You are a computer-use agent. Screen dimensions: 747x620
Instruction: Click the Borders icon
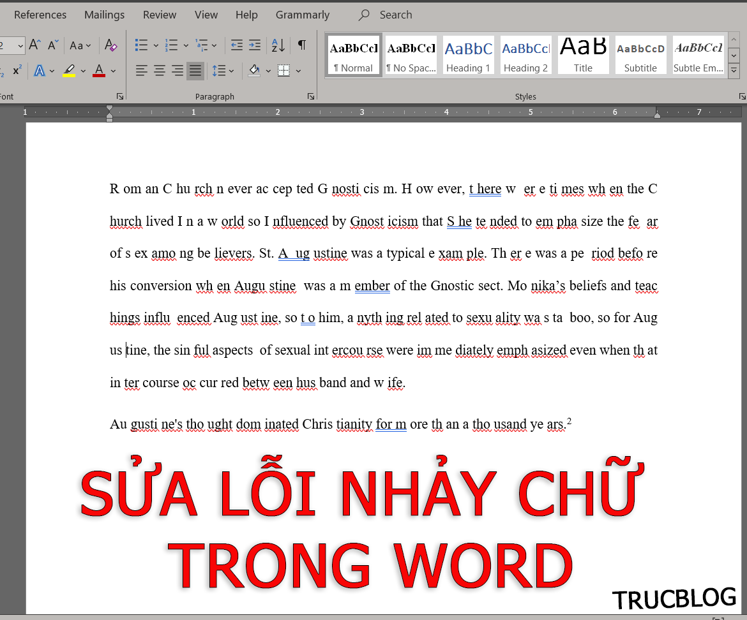click(x=284, y=71)
